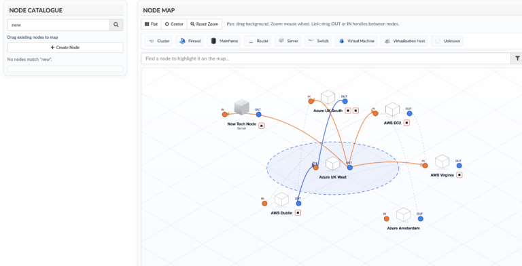Click the Node Catalogue search field containing "new"
This screenshot has height=266, width=522.
coord(58,24)
